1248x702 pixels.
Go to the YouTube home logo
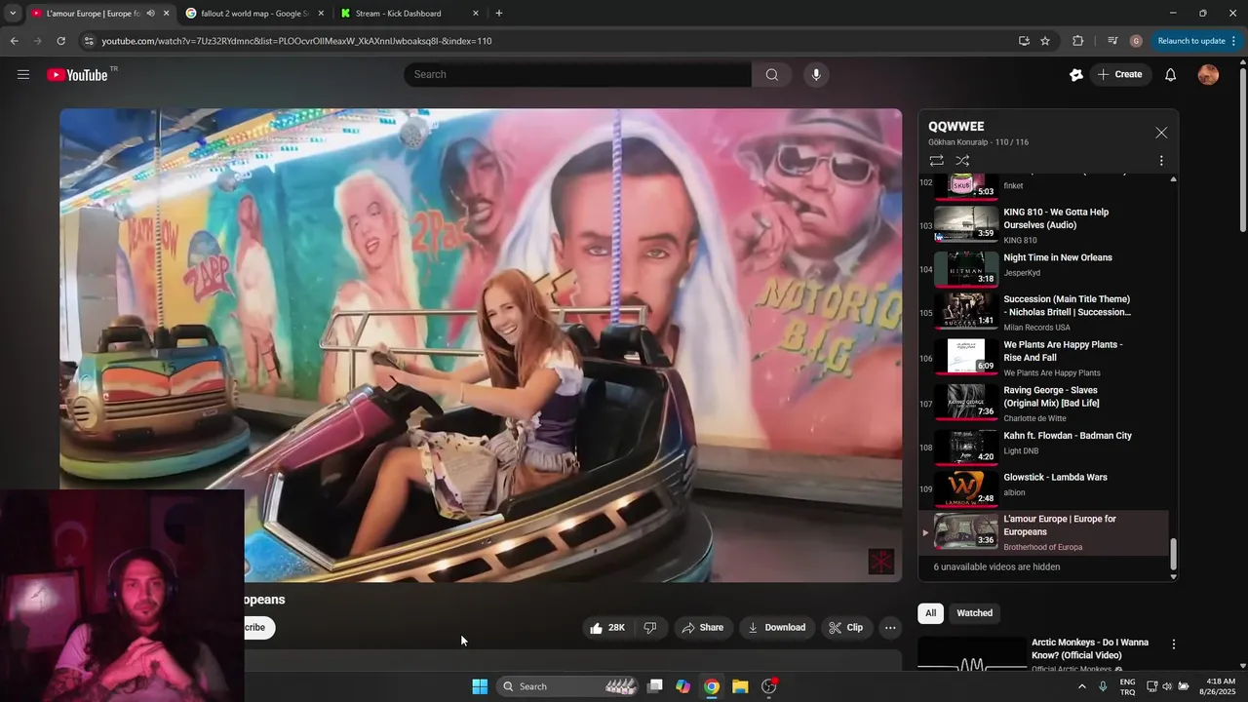(x=77, y=75)
